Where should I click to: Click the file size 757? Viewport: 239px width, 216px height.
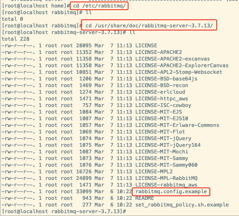tap(87, 105)
